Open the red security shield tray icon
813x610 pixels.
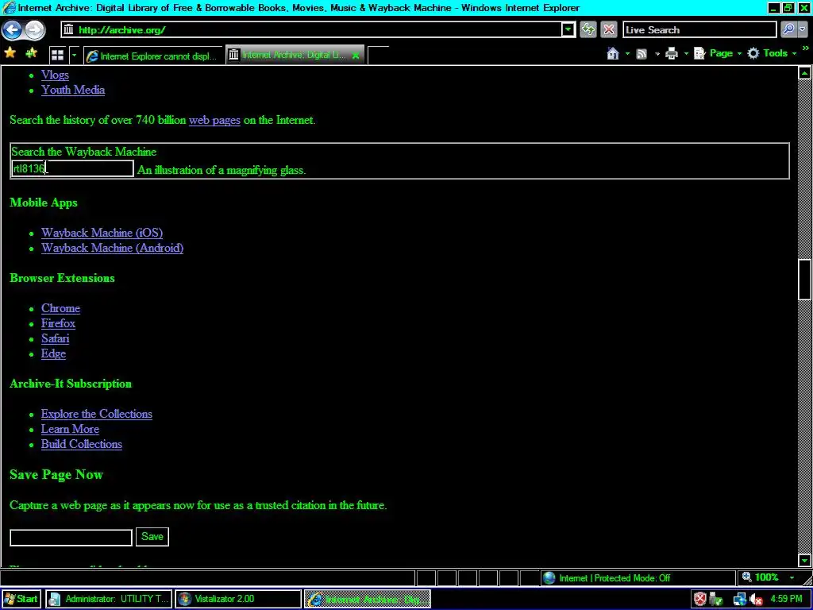point(700,599)
